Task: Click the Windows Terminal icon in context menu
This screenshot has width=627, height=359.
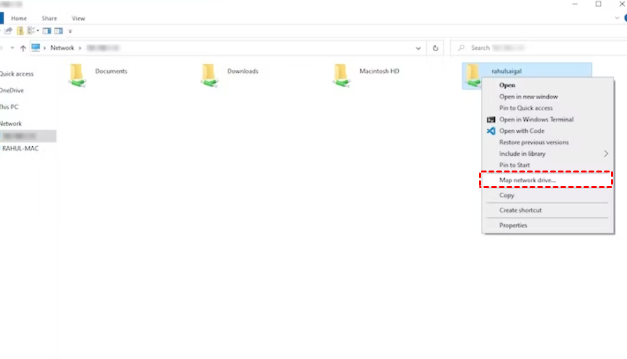Action: point(490,119)
